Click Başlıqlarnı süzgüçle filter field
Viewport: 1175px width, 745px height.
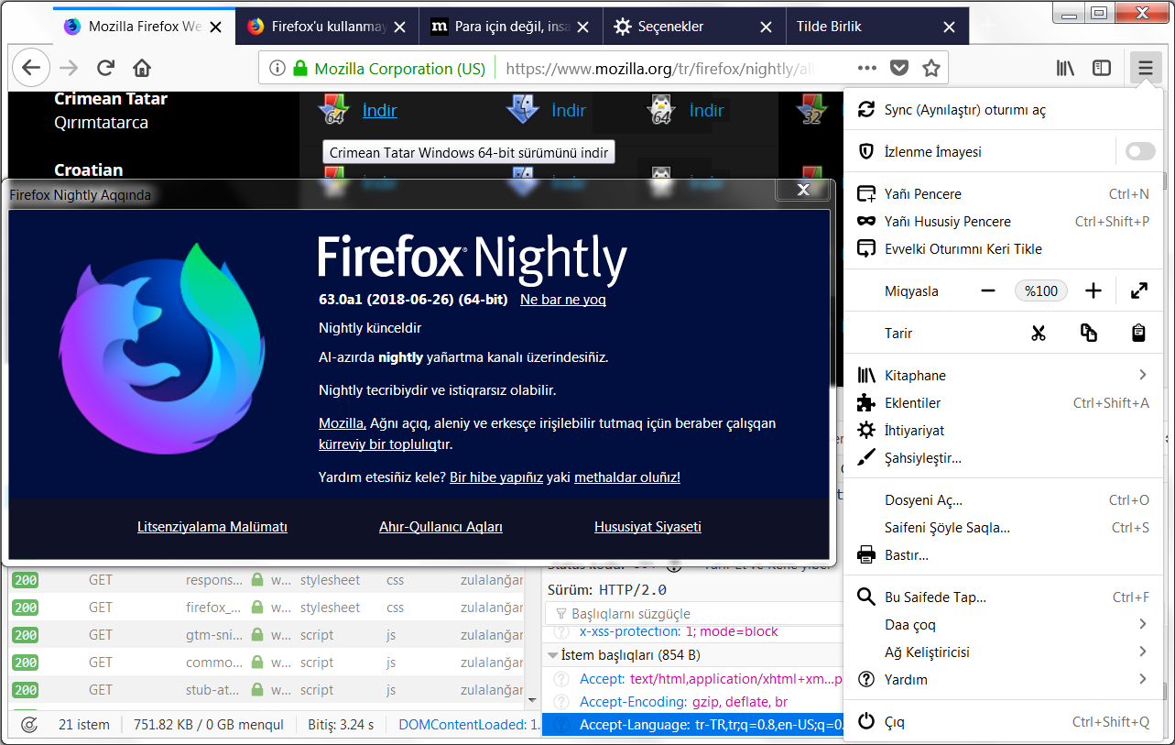point(693,614)
